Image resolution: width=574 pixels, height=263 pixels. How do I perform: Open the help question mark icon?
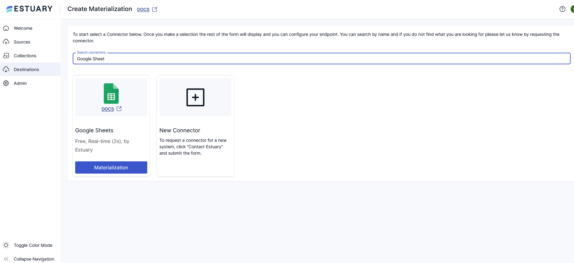pyautogui.click(x=562, y=9)
